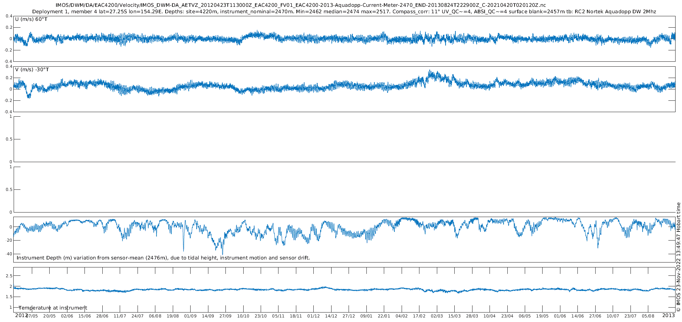Click the '2013' year label on the time axis
682x322 pixels.
coord(668,316)
